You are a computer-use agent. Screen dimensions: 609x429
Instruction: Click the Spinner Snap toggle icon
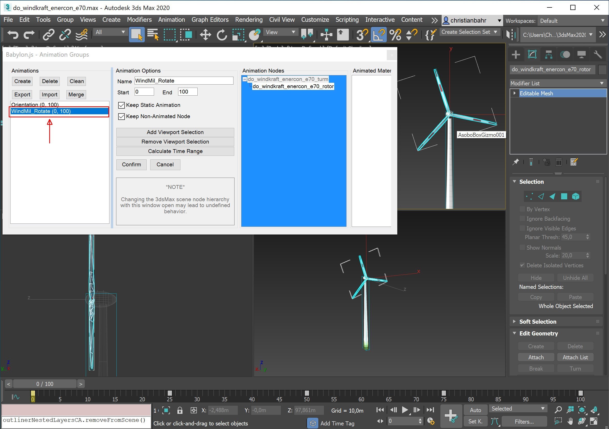click(412, 34)
